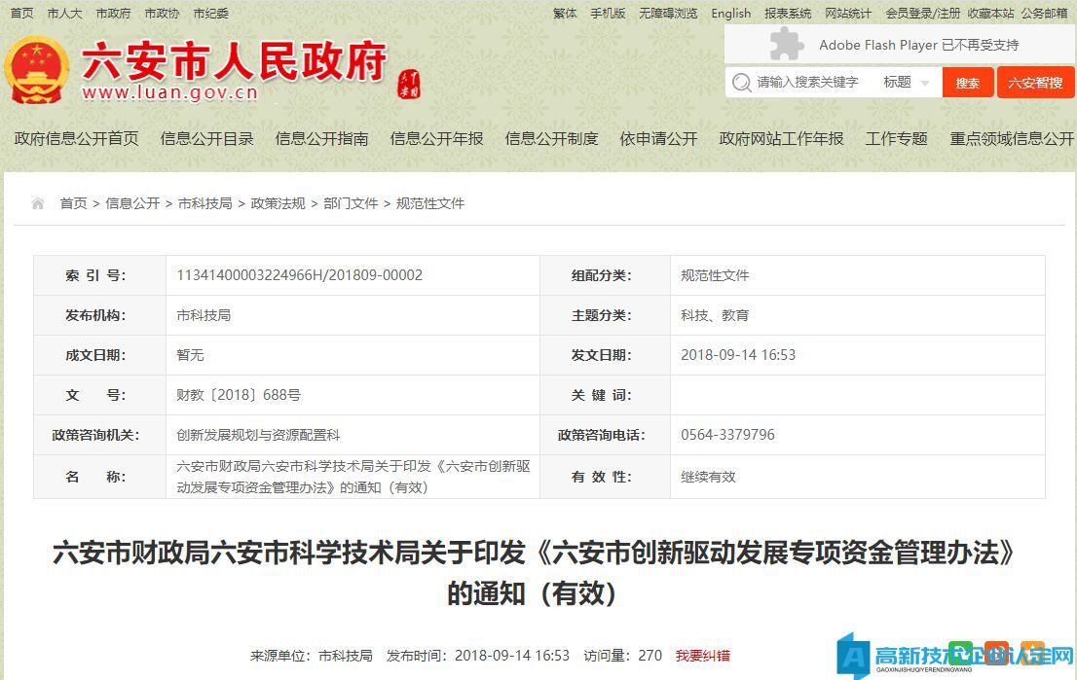Viewport: 1077px width, 680px height.
Task: Open 市科技局 in the breadcrumb
Action: coord(204,203)
